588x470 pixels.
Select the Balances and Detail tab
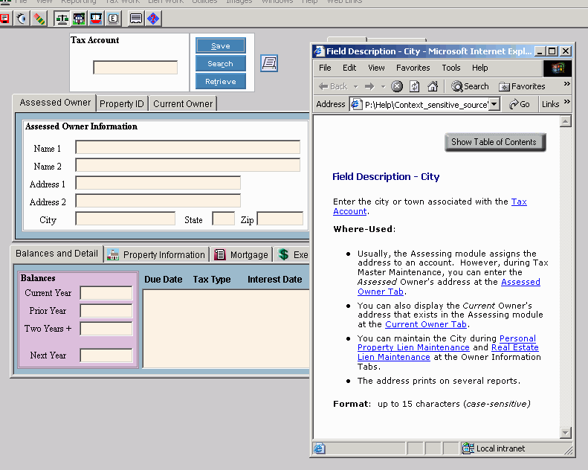56,254
